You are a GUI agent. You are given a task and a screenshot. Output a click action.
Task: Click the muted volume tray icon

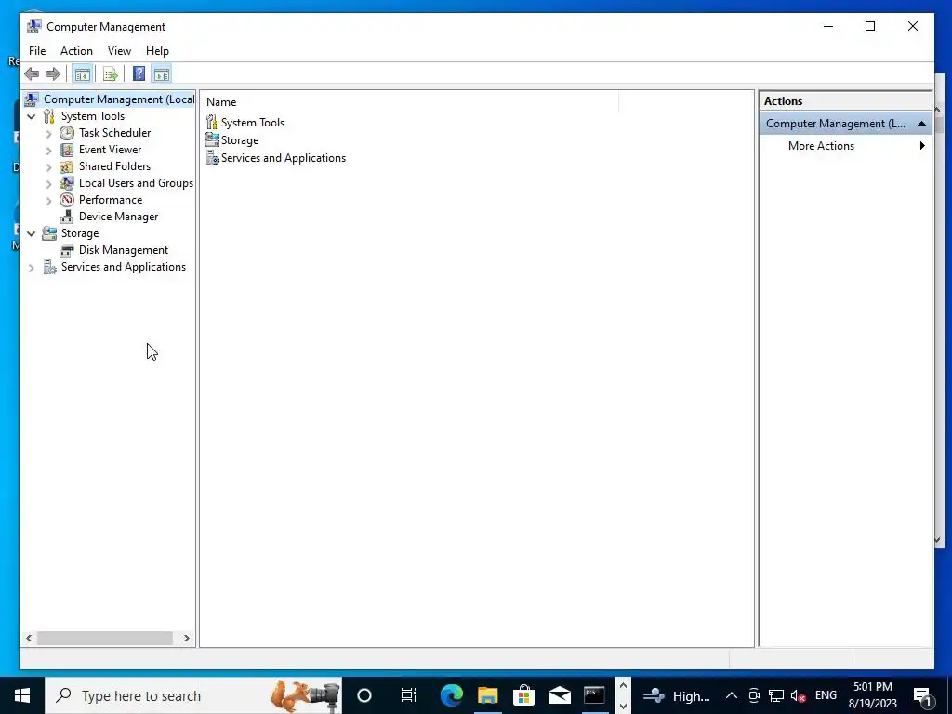click(x=799, y=695)
